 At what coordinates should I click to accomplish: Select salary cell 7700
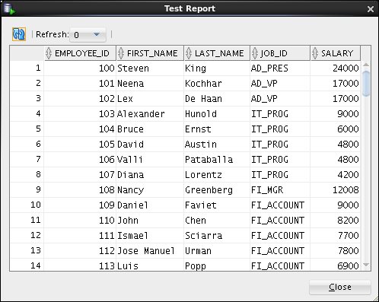(x=335, y=236)
